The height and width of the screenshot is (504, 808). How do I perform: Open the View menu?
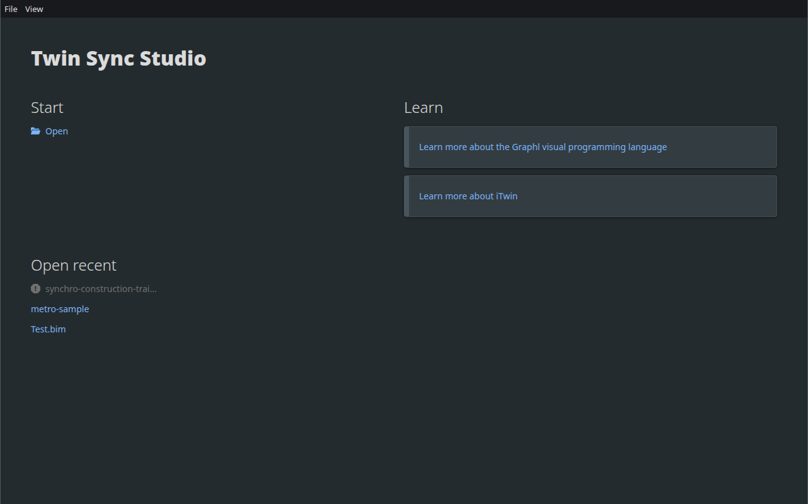[x=34, y=9]
